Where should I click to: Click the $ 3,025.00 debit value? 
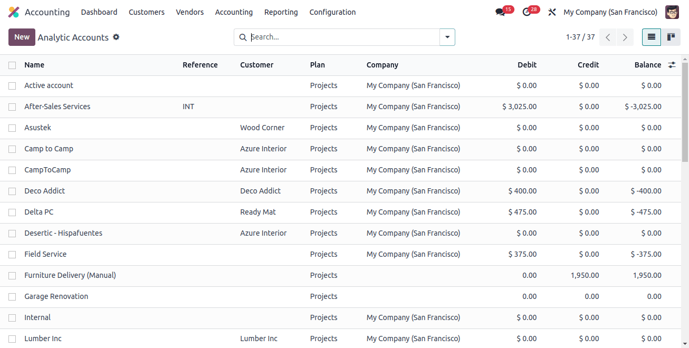[x=520, y=107]
